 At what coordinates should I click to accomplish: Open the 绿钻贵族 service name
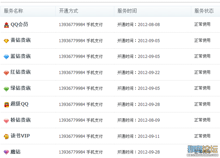[21, 88]
